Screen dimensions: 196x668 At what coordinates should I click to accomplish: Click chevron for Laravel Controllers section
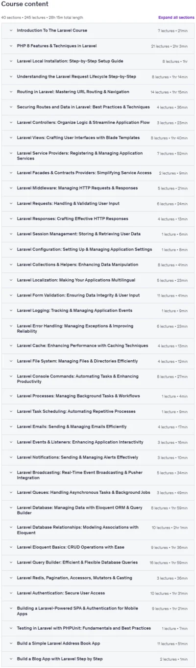coord(11,122)
